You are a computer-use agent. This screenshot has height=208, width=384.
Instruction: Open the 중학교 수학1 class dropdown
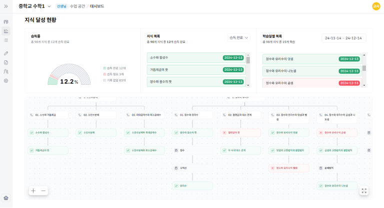pos(49,6)
